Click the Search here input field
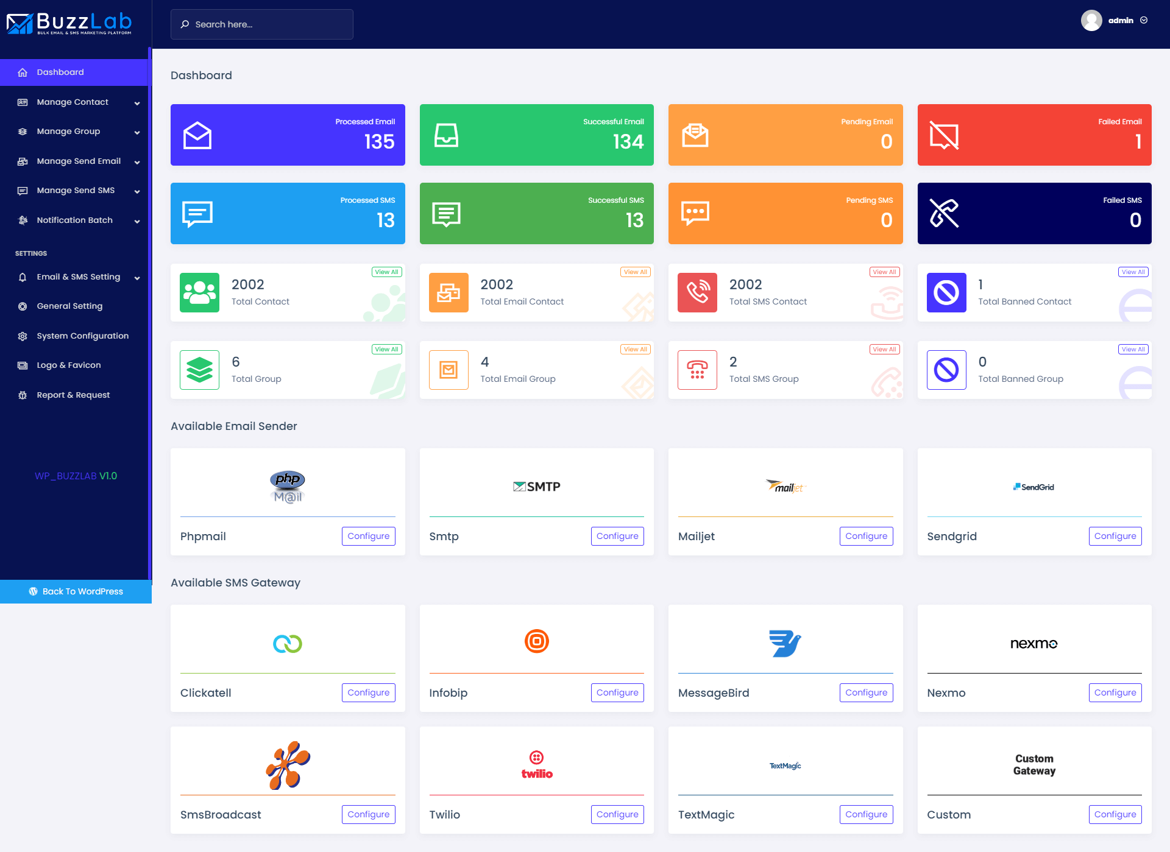1170x852 pixels. [x=262, y=24]
